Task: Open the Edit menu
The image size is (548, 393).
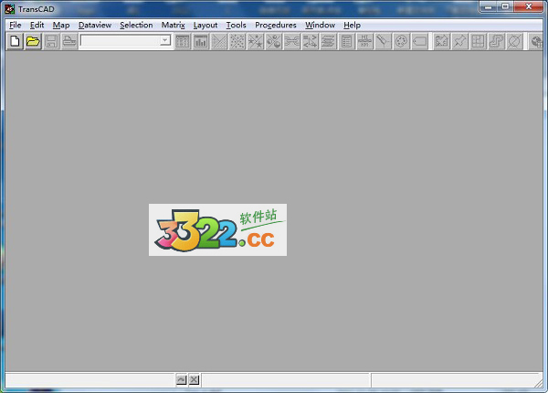Action: click(37, 26)
